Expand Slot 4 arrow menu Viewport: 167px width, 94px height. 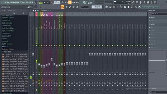point(150,27)
